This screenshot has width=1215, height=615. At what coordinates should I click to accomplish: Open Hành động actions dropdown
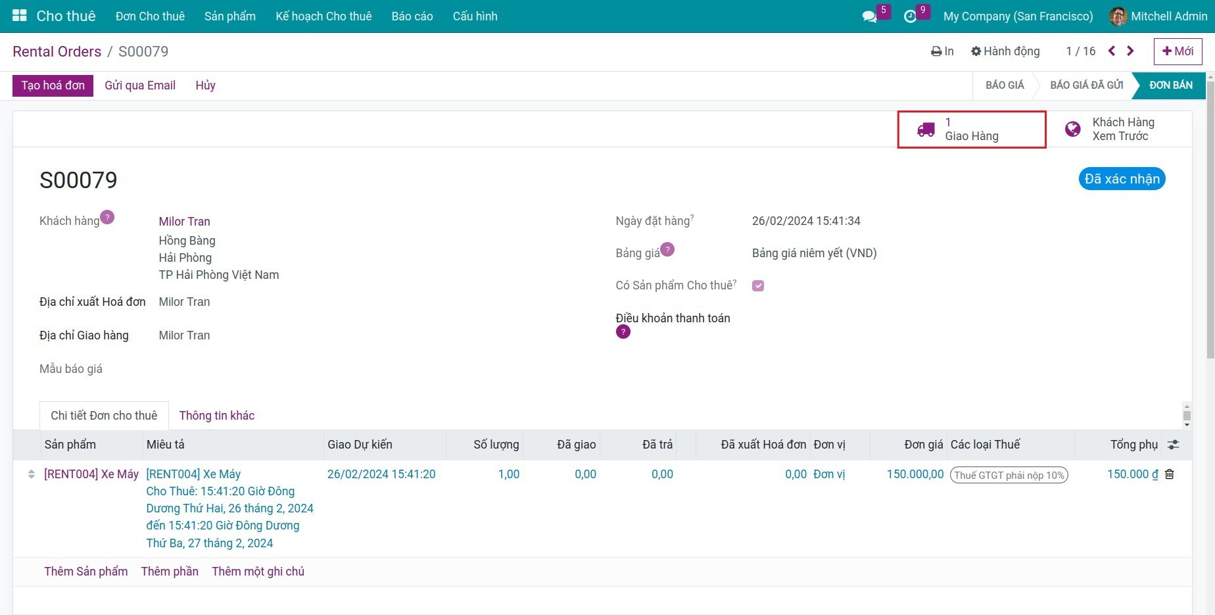pos(1005,51)
